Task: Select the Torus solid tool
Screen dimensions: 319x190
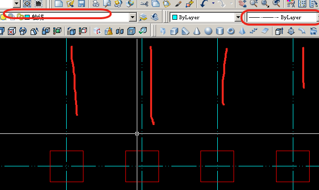Action: pyautogui.click(x=231, y=31)
